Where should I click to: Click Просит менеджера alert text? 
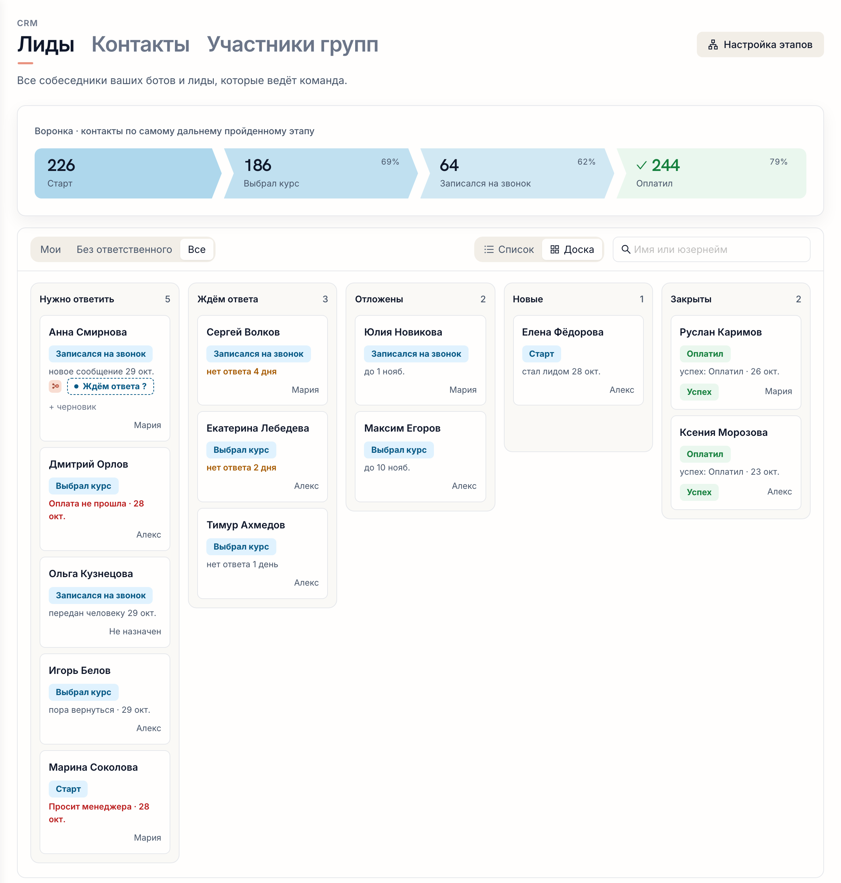[99, 813]
